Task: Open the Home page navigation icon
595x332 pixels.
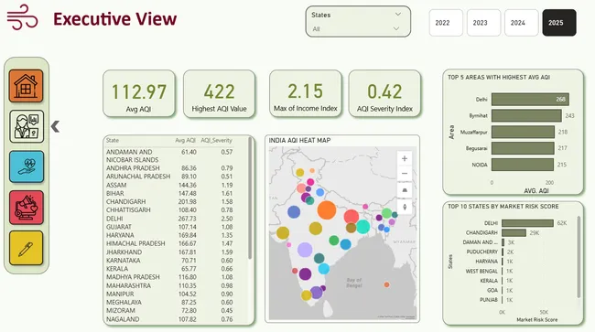Action: point(27,86)
